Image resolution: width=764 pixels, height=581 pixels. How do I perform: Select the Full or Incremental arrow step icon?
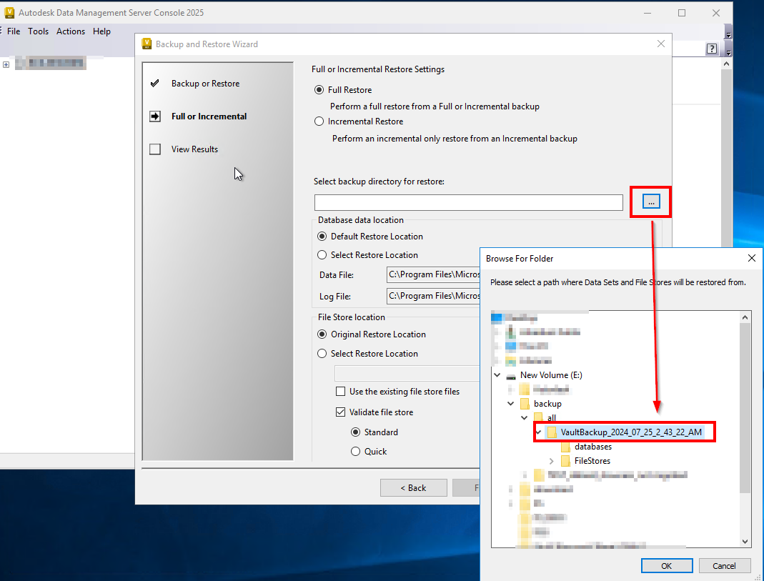coord(154,116)
